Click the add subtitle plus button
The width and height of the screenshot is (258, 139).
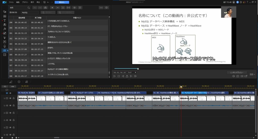(x=52, y=8)
